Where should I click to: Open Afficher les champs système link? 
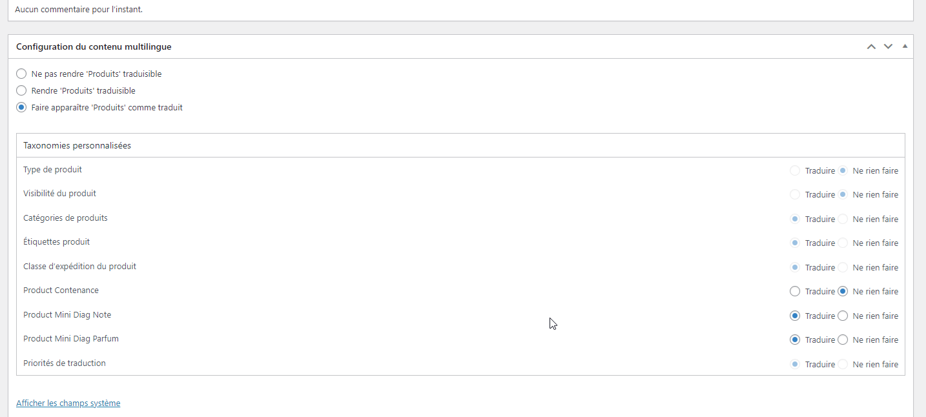coord(68,403)
